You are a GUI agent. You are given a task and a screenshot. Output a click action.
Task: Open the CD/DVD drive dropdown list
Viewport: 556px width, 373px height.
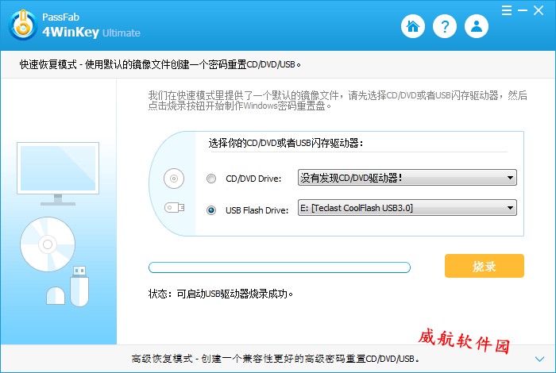407,178
